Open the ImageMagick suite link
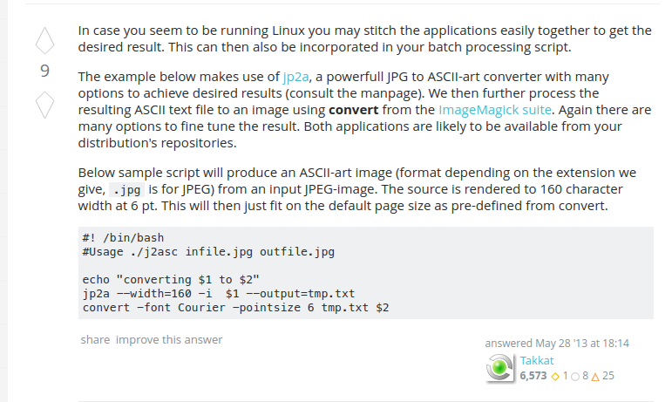 (494, 110)
